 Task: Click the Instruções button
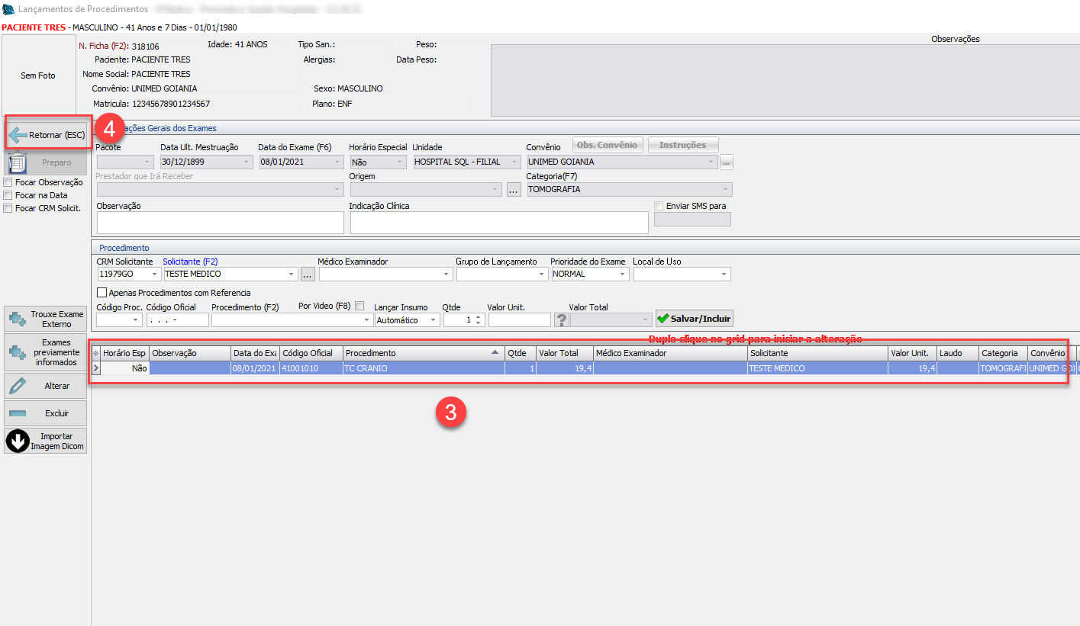pyautogui.click(x=682, y=145)
